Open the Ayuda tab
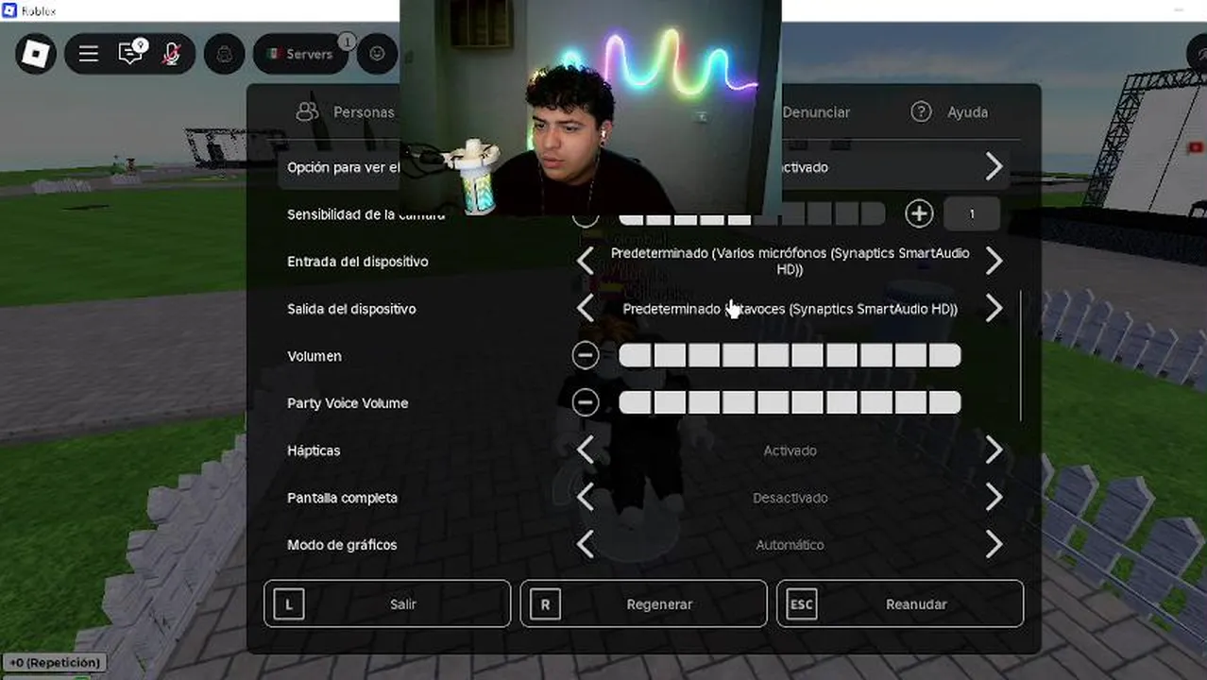 pos(949,111)
